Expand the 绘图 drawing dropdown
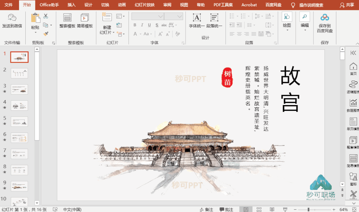The width and height of the screenshot is (359, 212). pyautogui.click(x=287, y=30)
